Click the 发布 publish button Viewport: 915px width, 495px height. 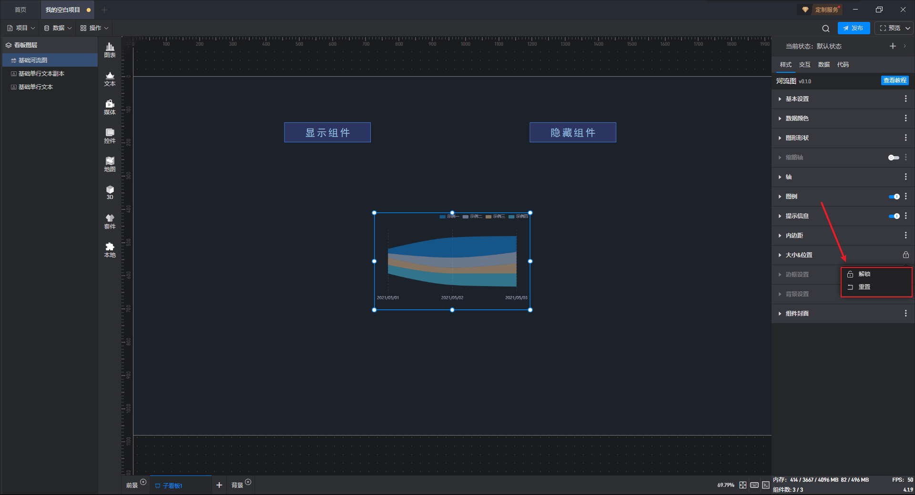pyautogui.click(x=854, y=28)
